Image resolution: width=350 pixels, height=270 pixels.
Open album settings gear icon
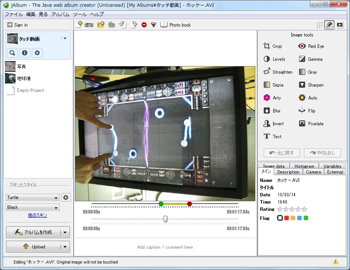click(37, 53)
